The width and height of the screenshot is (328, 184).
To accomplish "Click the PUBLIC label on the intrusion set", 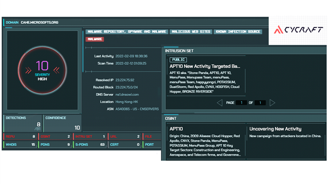I will (x=178, y=59).
